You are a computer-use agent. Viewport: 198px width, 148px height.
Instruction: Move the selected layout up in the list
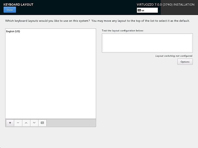(x=26, y=123)
